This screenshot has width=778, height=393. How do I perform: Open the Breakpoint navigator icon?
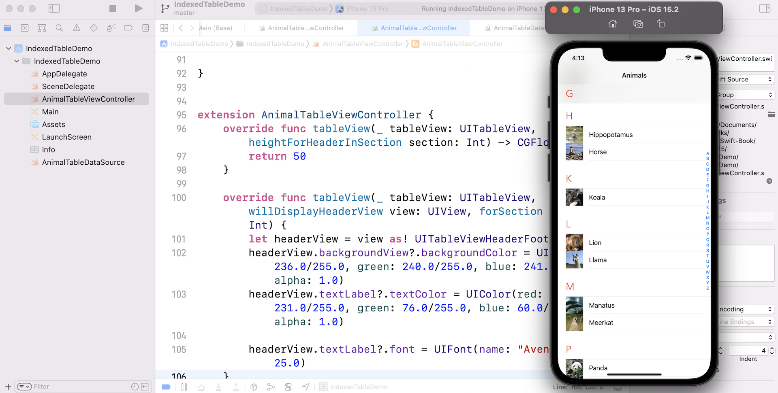128,28
